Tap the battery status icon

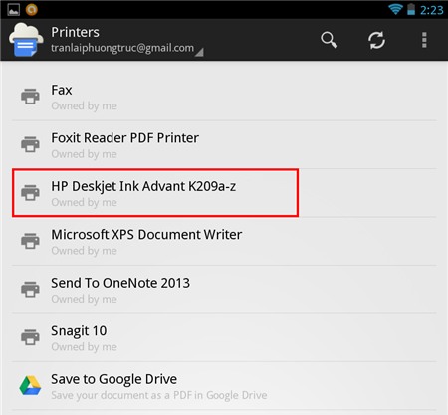pyautogui.click(x=411, y=9)
